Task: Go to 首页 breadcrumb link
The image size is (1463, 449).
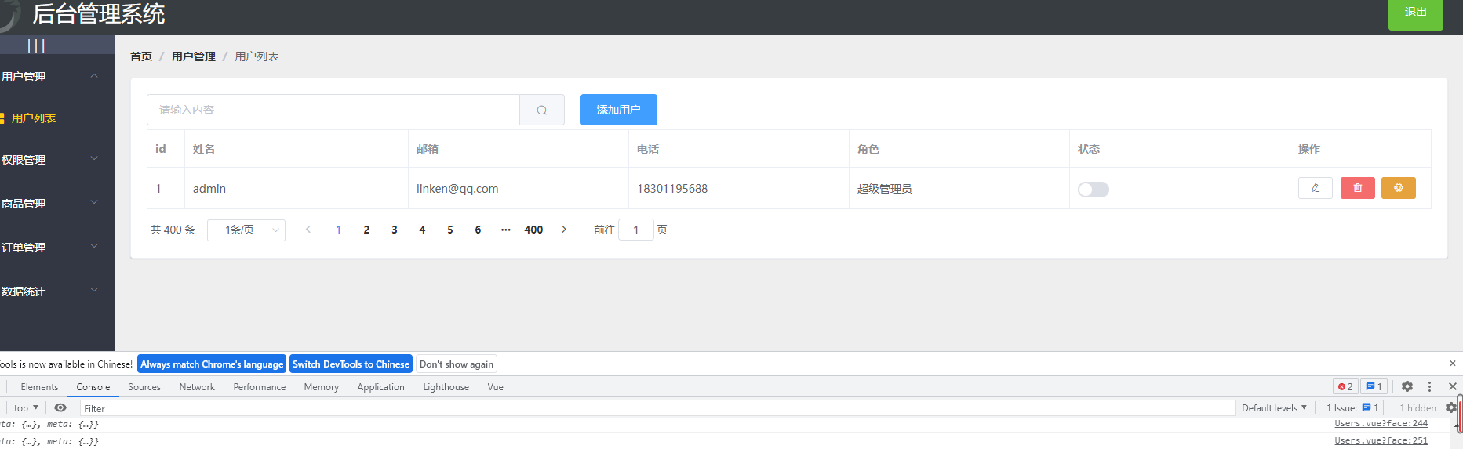Action: [141, 56]
